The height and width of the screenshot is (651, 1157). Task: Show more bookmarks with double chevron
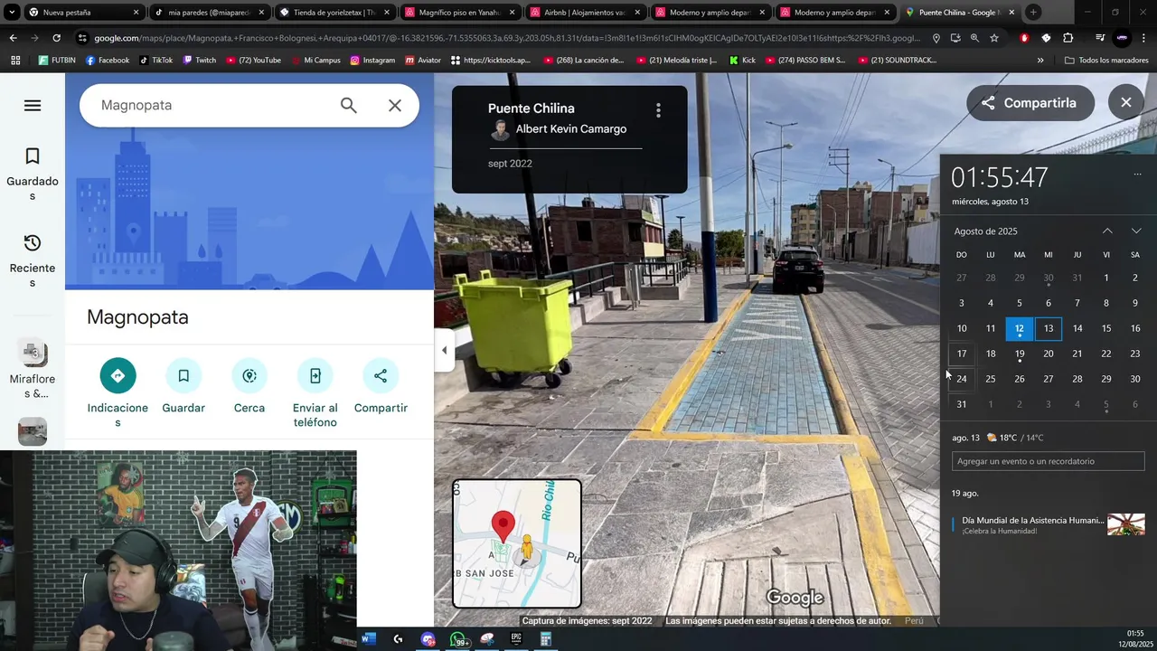click(x=1040, y=61)
